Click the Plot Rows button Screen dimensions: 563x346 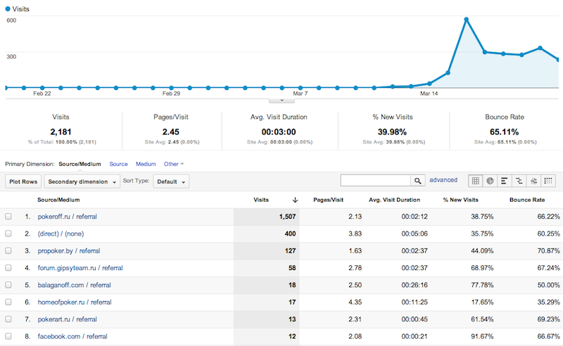pyautogui.click(x=23, y=181)
